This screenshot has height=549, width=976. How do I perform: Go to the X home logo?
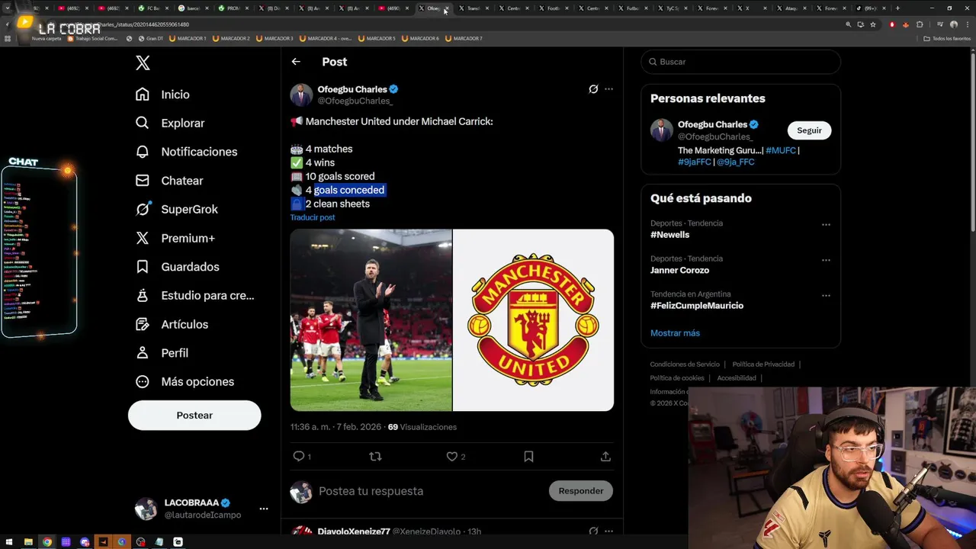pyautogui.click(x=143, y=63)
